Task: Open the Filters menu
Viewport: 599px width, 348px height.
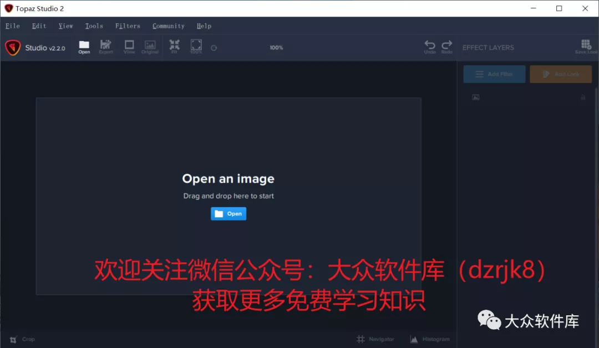Action: tap(128, 25)
